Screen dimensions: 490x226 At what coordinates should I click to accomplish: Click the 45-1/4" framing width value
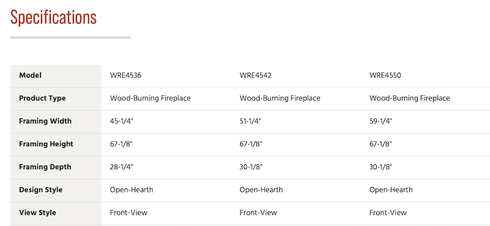pos(121,121)
